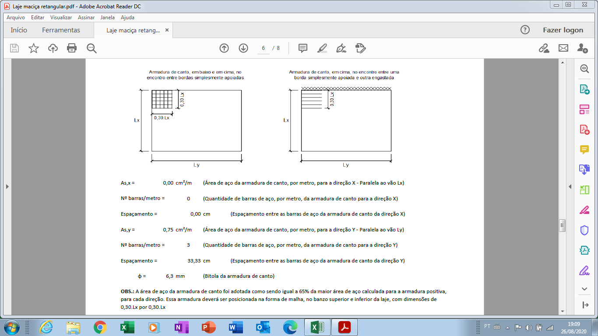Open the stamp tool in toolbar
This screenshot has width=598, height=336.
(361, 48)
